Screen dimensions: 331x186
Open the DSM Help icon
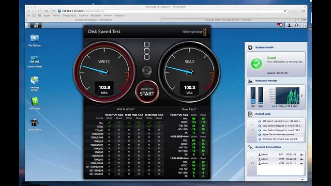(x=34, y=103)
